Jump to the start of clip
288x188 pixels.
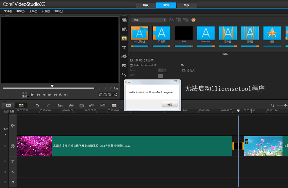click(x=39, y=95)
